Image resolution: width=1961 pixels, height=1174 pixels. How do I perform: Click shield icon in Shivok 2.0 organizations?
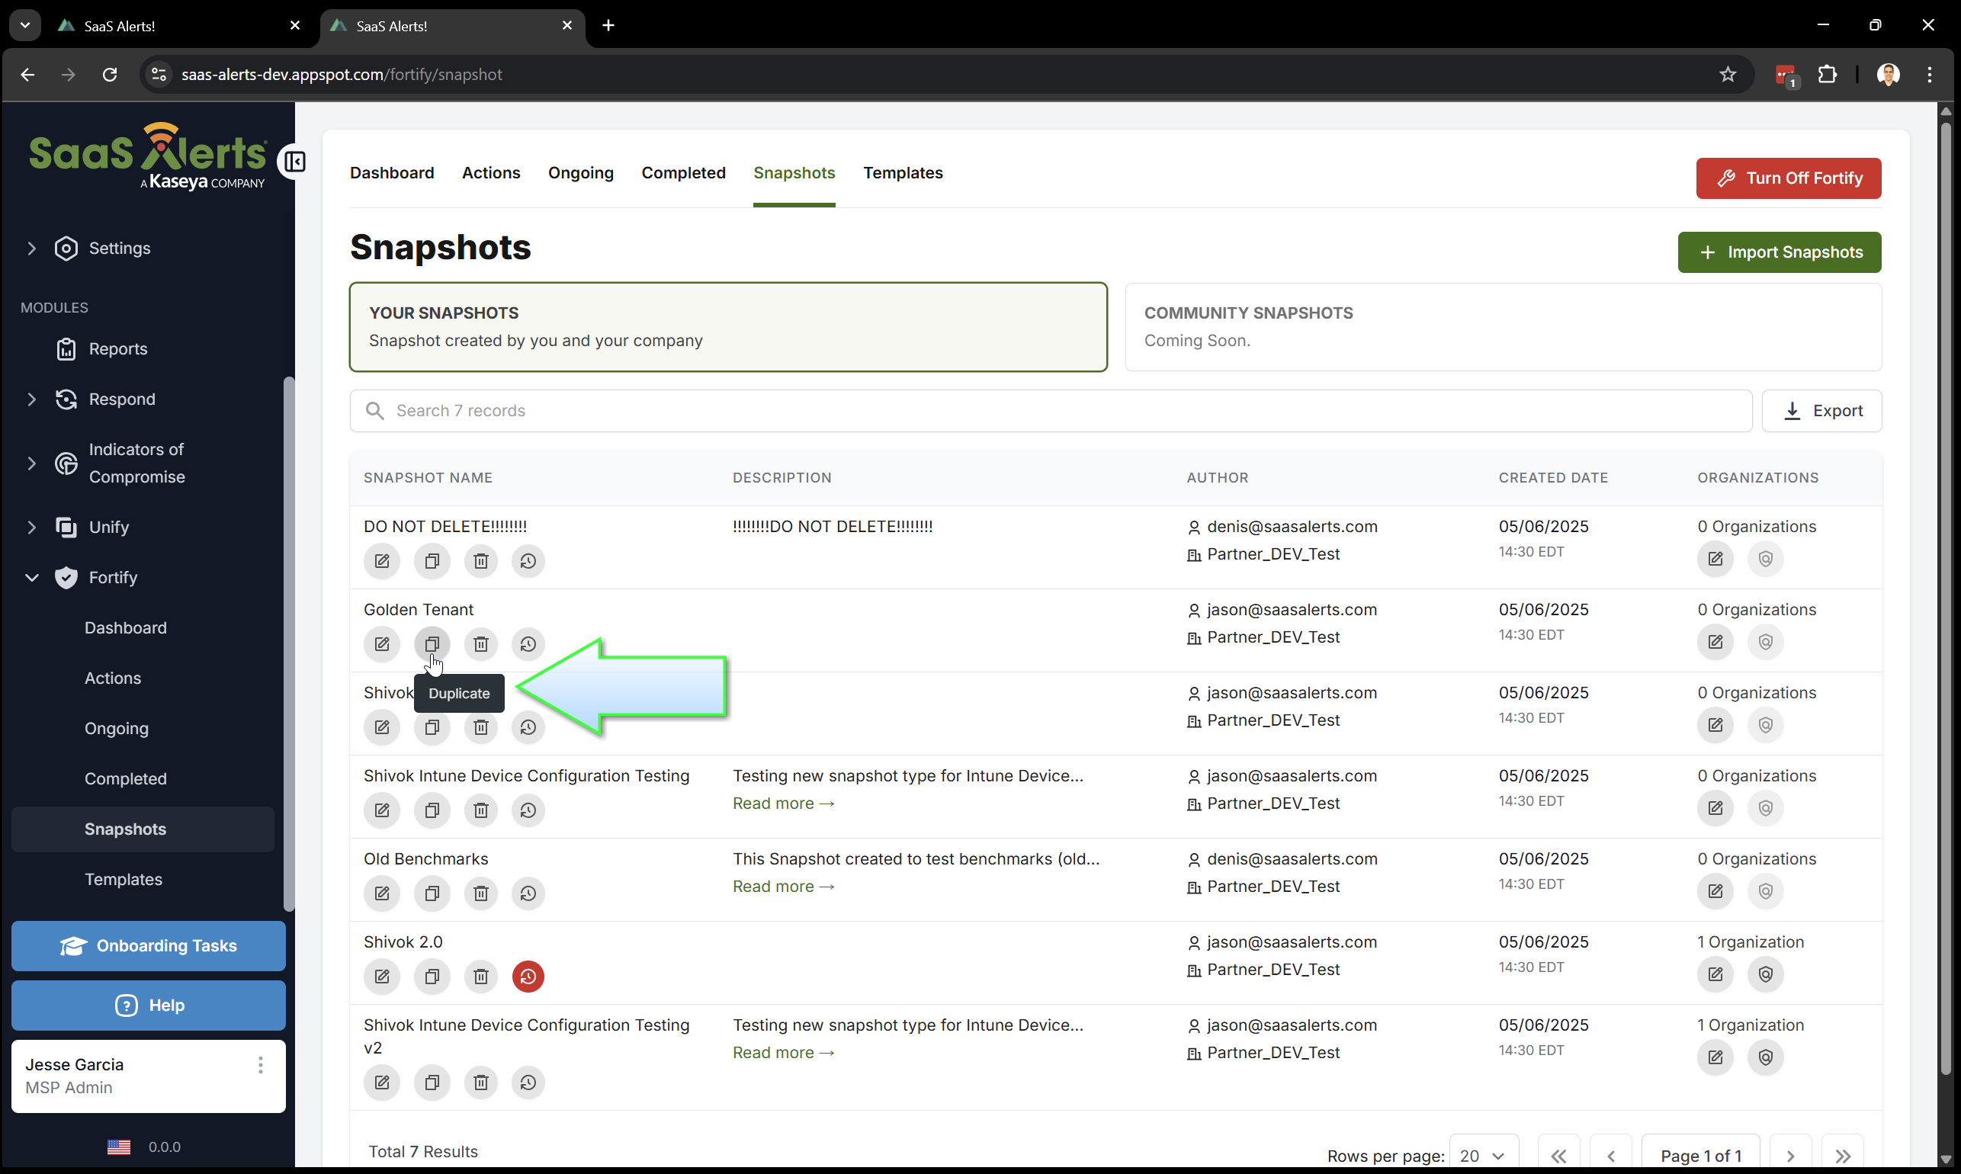pyautogui.click(x=1765, y=974)
